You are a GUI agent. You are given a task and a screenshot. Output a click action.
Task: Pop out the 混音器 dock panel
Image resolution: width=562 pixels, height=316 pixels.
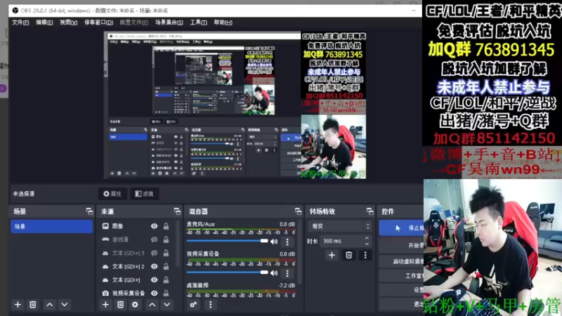tap(298, 211)
